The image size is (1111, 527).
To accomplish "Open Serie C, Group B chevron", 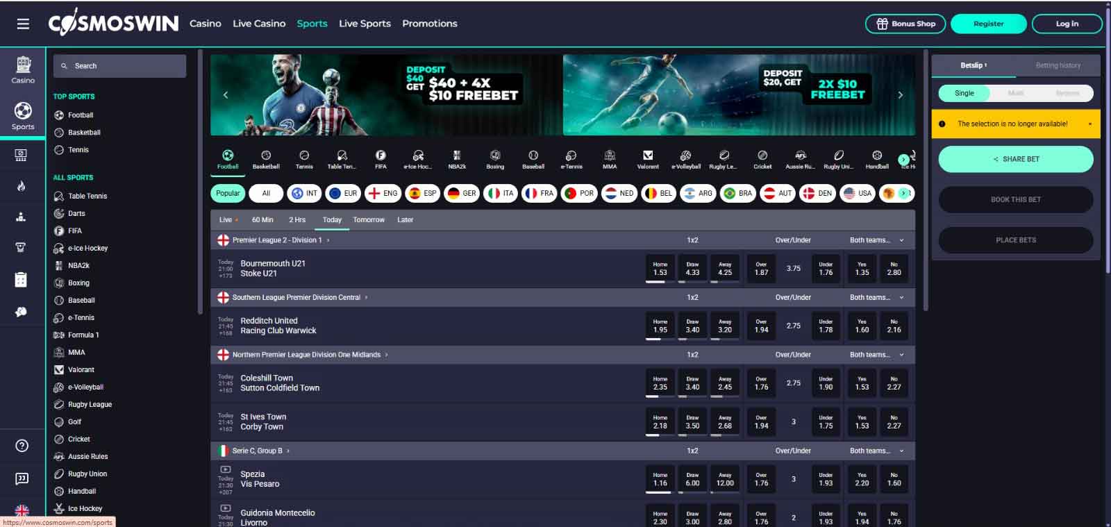I will coord(288,451).
